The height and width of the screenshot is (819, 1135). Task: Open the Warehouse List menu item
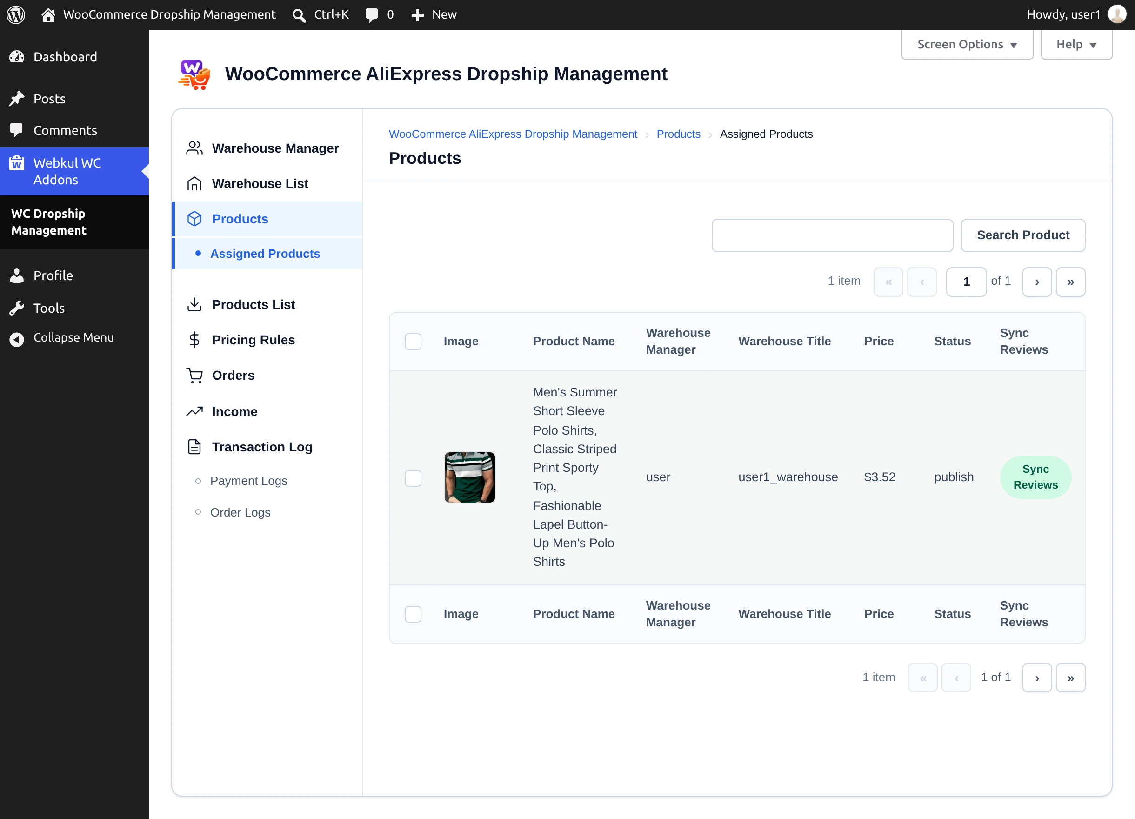pyautogui.click(x=267, y=184)
